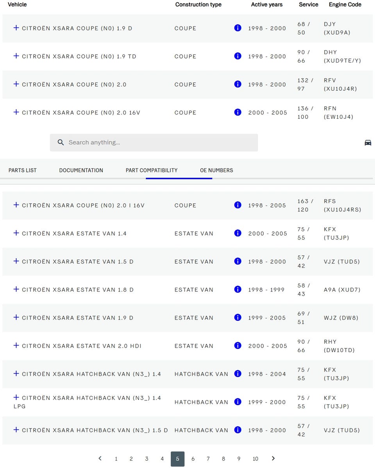The image size is (375, 468).
Task: Select current page 5
Action: click(177, 459)
